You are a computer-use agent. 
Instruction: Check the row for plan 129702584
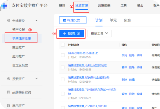point(63,55)
